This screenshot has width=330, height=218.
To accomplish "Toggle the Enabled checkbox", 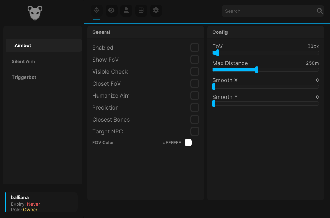I will (x=195, y=48).
